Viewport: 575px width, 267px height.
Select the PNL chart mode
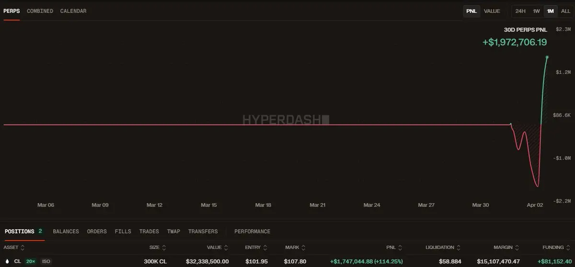[x=471, y=11]
